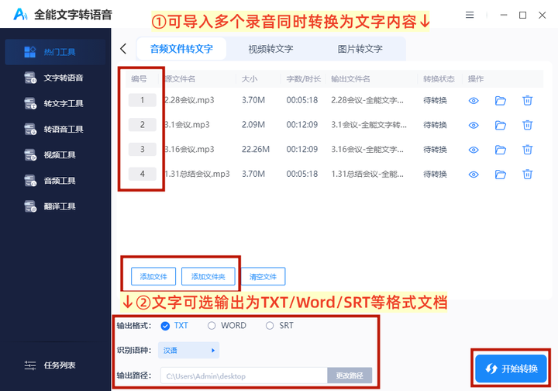Screen dimensions: 558x391
Task: Click the 转文字工具 sidebar icon
Action: pyautogui.click(x=30, y=104)
